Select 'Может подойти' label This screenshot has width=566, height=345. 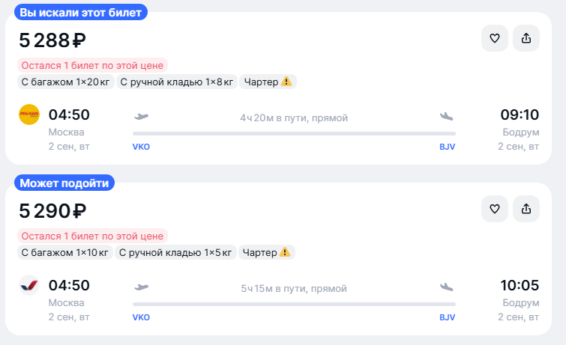[64, 183]
